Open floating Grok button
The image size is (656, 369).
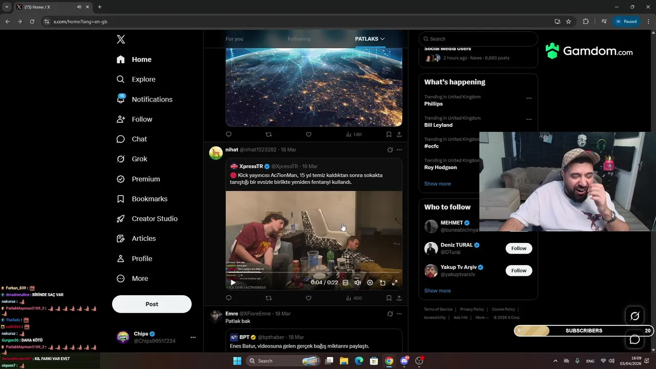point(634,316)
